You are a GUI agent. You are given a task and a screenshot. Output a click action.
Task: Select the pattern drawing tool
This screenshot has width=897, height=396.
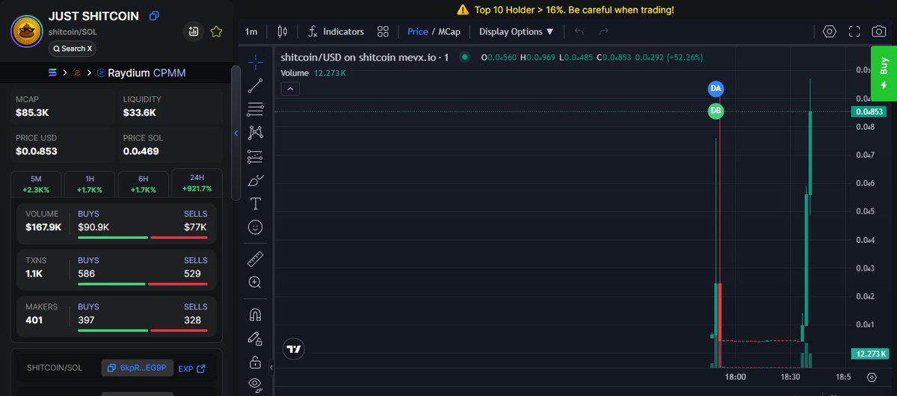point(256,132)
